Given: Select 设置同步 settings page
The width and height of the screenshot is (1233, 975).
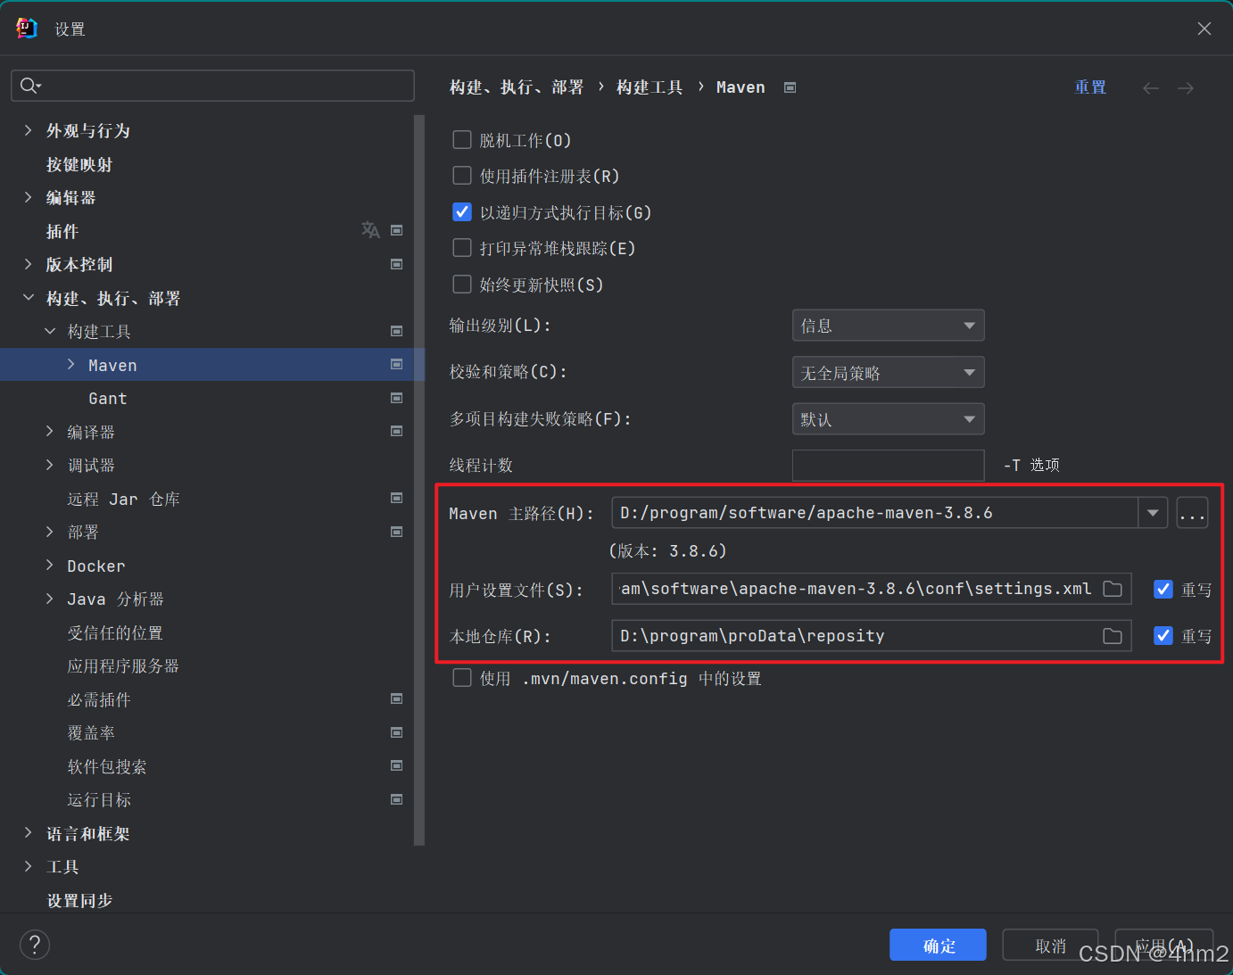Looking at the screenshot, I should tap(79, 900).
